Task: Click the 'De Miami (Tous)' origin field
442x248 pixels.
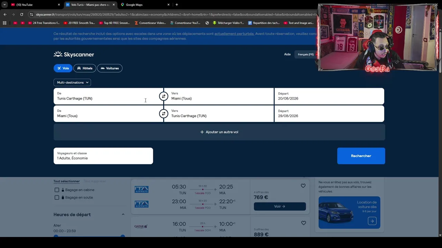Action: tap(108, 114)
